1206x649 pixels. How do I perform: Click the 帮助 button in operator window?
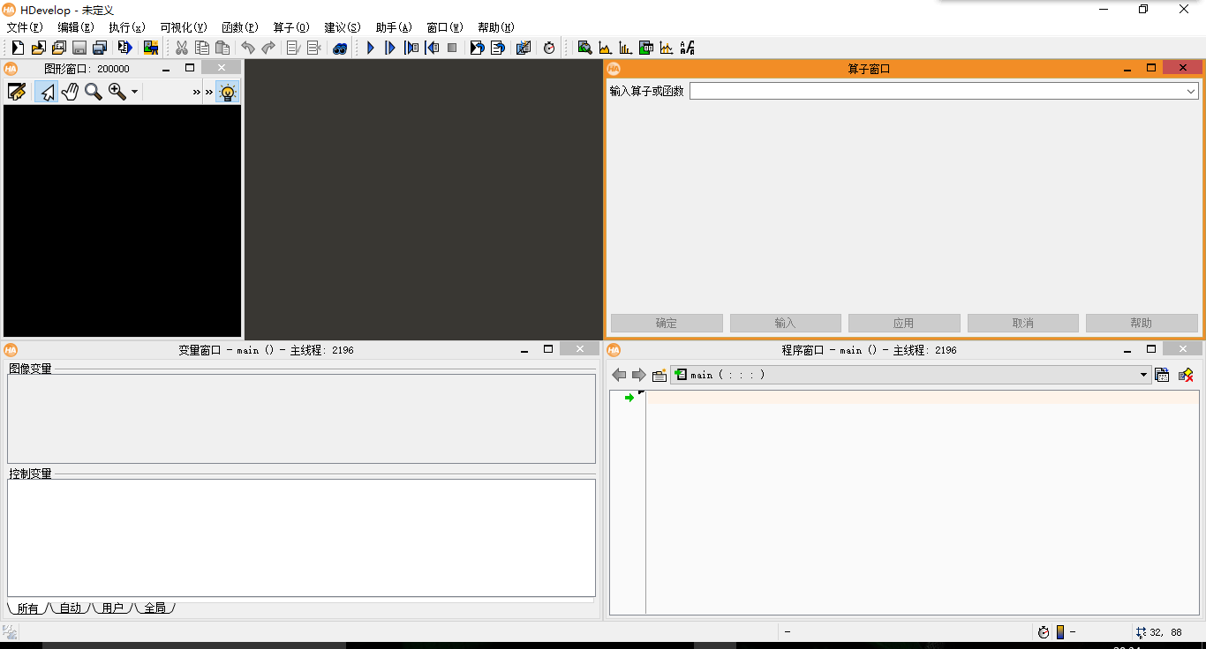(1141, 324)
